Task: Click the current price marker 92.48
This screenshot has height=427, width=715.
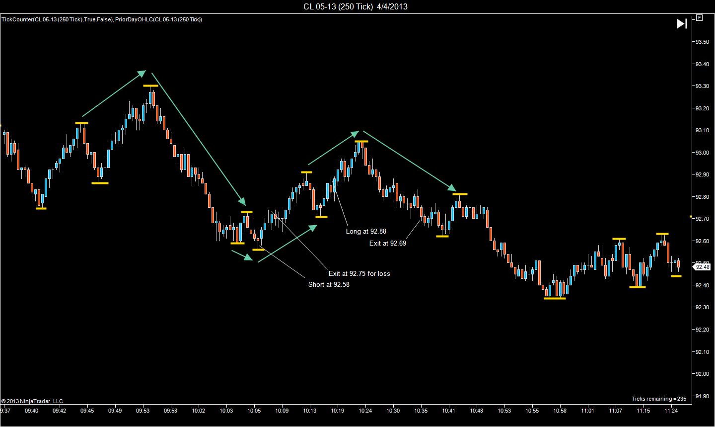Action: coord(703,267)
